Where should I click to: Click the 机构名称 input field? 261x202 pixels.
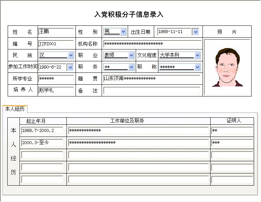(152, 44)
